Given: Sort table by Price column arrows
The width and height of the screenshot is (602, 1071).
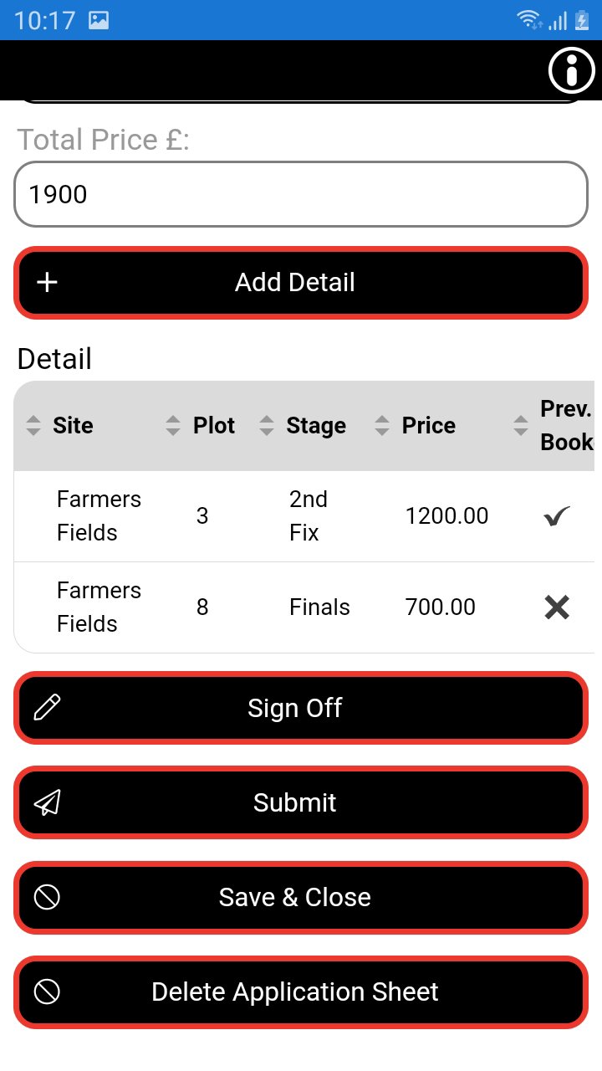Looking at the screenshot, I should 382,425.
